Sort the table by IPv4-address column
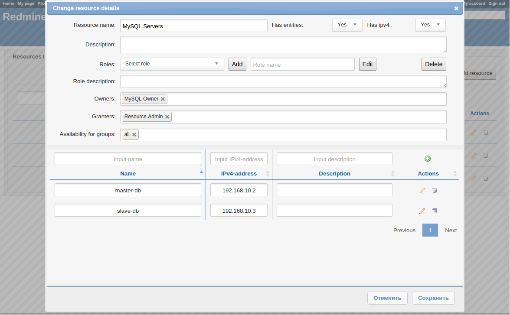This screenshot has height=315, width=510. 239,174
